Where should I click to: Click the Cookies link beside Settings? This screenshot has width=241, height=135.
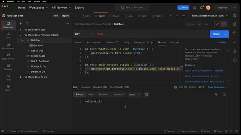pos(222,42)
